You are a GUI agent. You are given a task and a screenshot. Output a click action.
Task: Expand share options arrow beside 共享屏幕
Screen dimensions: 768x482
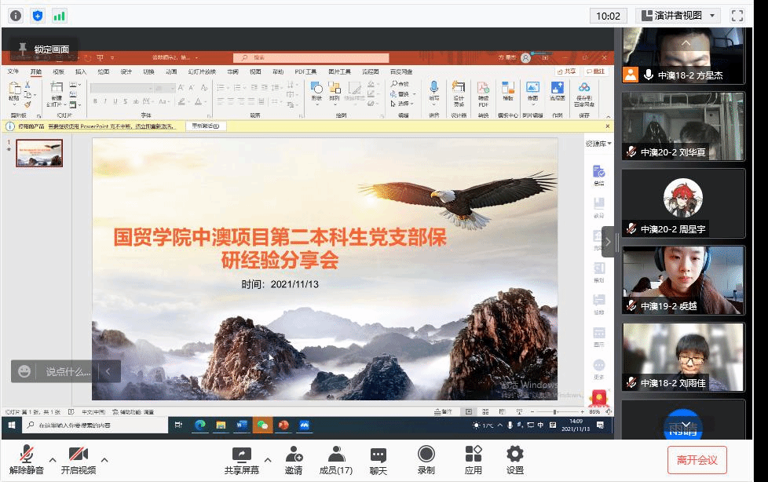[267, 460]
